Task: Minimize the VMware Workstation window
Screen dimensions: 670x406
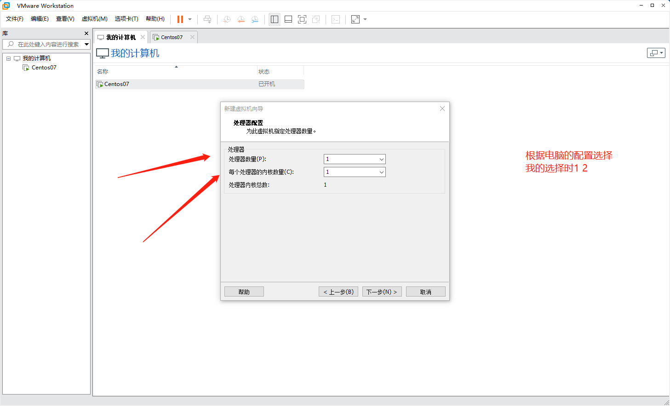Action: point(641,6)
